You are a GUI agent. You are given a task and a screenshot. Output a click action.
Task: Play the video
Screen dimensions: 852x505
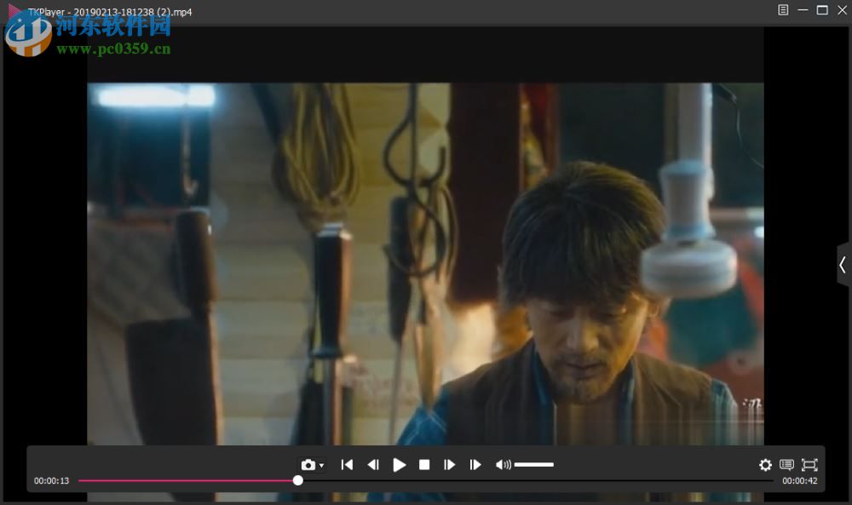click(x=400, y=465)
